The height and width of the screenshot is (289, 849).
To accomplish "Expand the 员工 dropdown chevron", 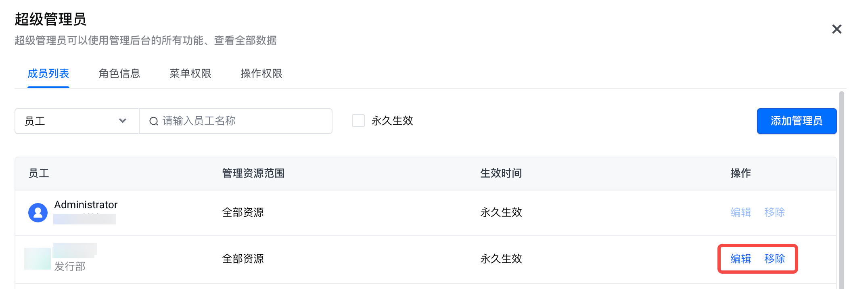I will click(x=123, y=121).
